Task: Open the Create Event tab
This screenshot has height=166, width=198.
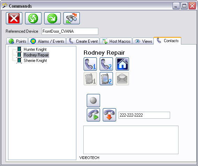Action: tap(83, 41)
